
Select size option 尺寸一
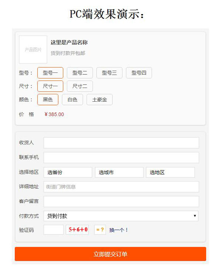[x=50, y=86]
